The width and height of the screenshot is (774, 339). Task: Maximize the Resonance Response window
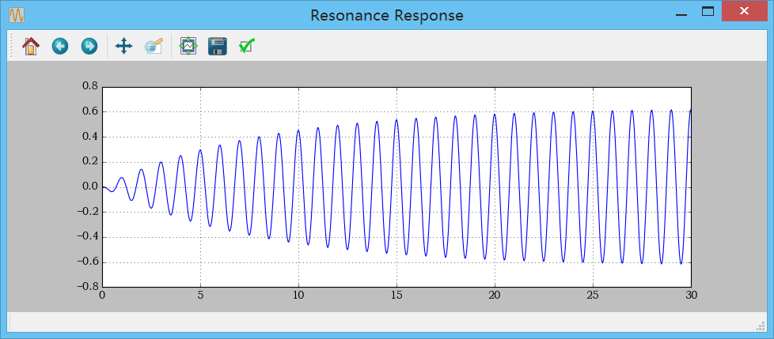pos(708,11)
